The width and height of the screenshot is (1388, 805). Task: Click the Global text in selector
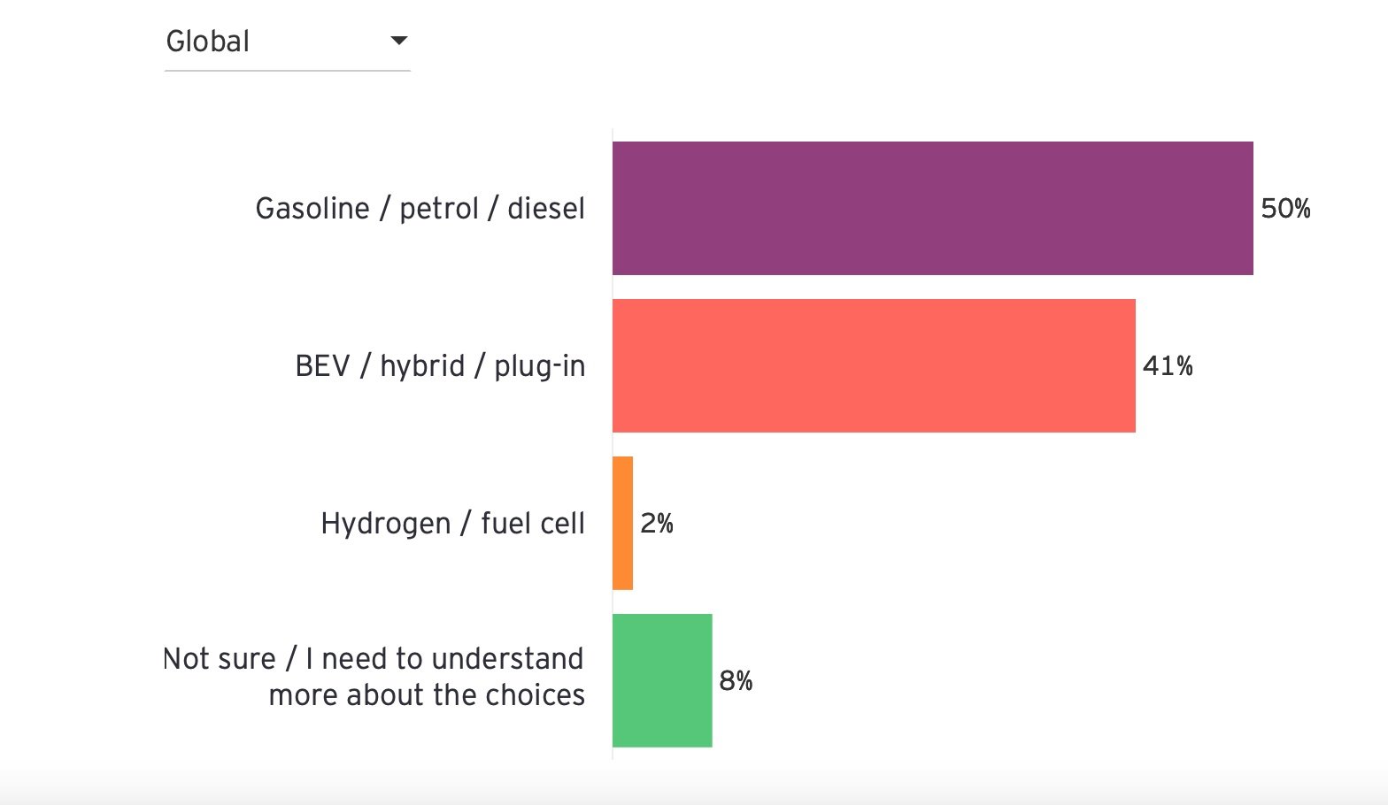[x=208, y=42]
